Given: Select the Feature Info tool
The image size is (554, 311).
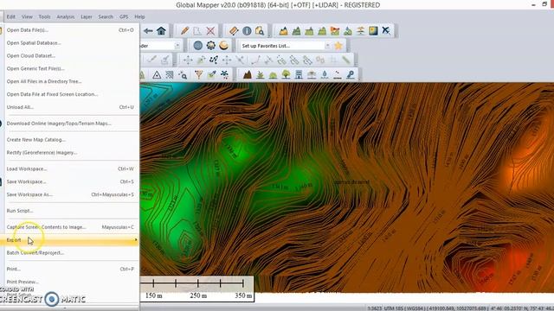Looking at the screenshot, I should tap(247, 31).
